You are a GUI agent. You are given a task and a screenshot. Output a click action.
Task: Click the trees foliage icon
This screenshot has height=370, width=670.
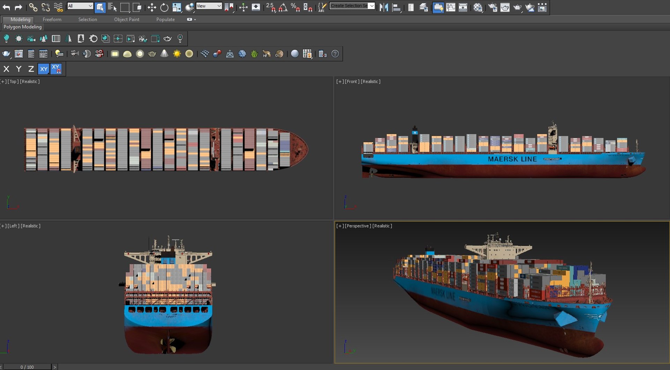click(x=44, y=38)
